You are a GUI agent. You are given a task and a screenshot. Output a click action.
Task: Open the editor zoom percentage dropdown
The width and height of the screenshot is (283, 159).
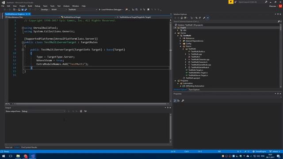[x=9, y=104]
